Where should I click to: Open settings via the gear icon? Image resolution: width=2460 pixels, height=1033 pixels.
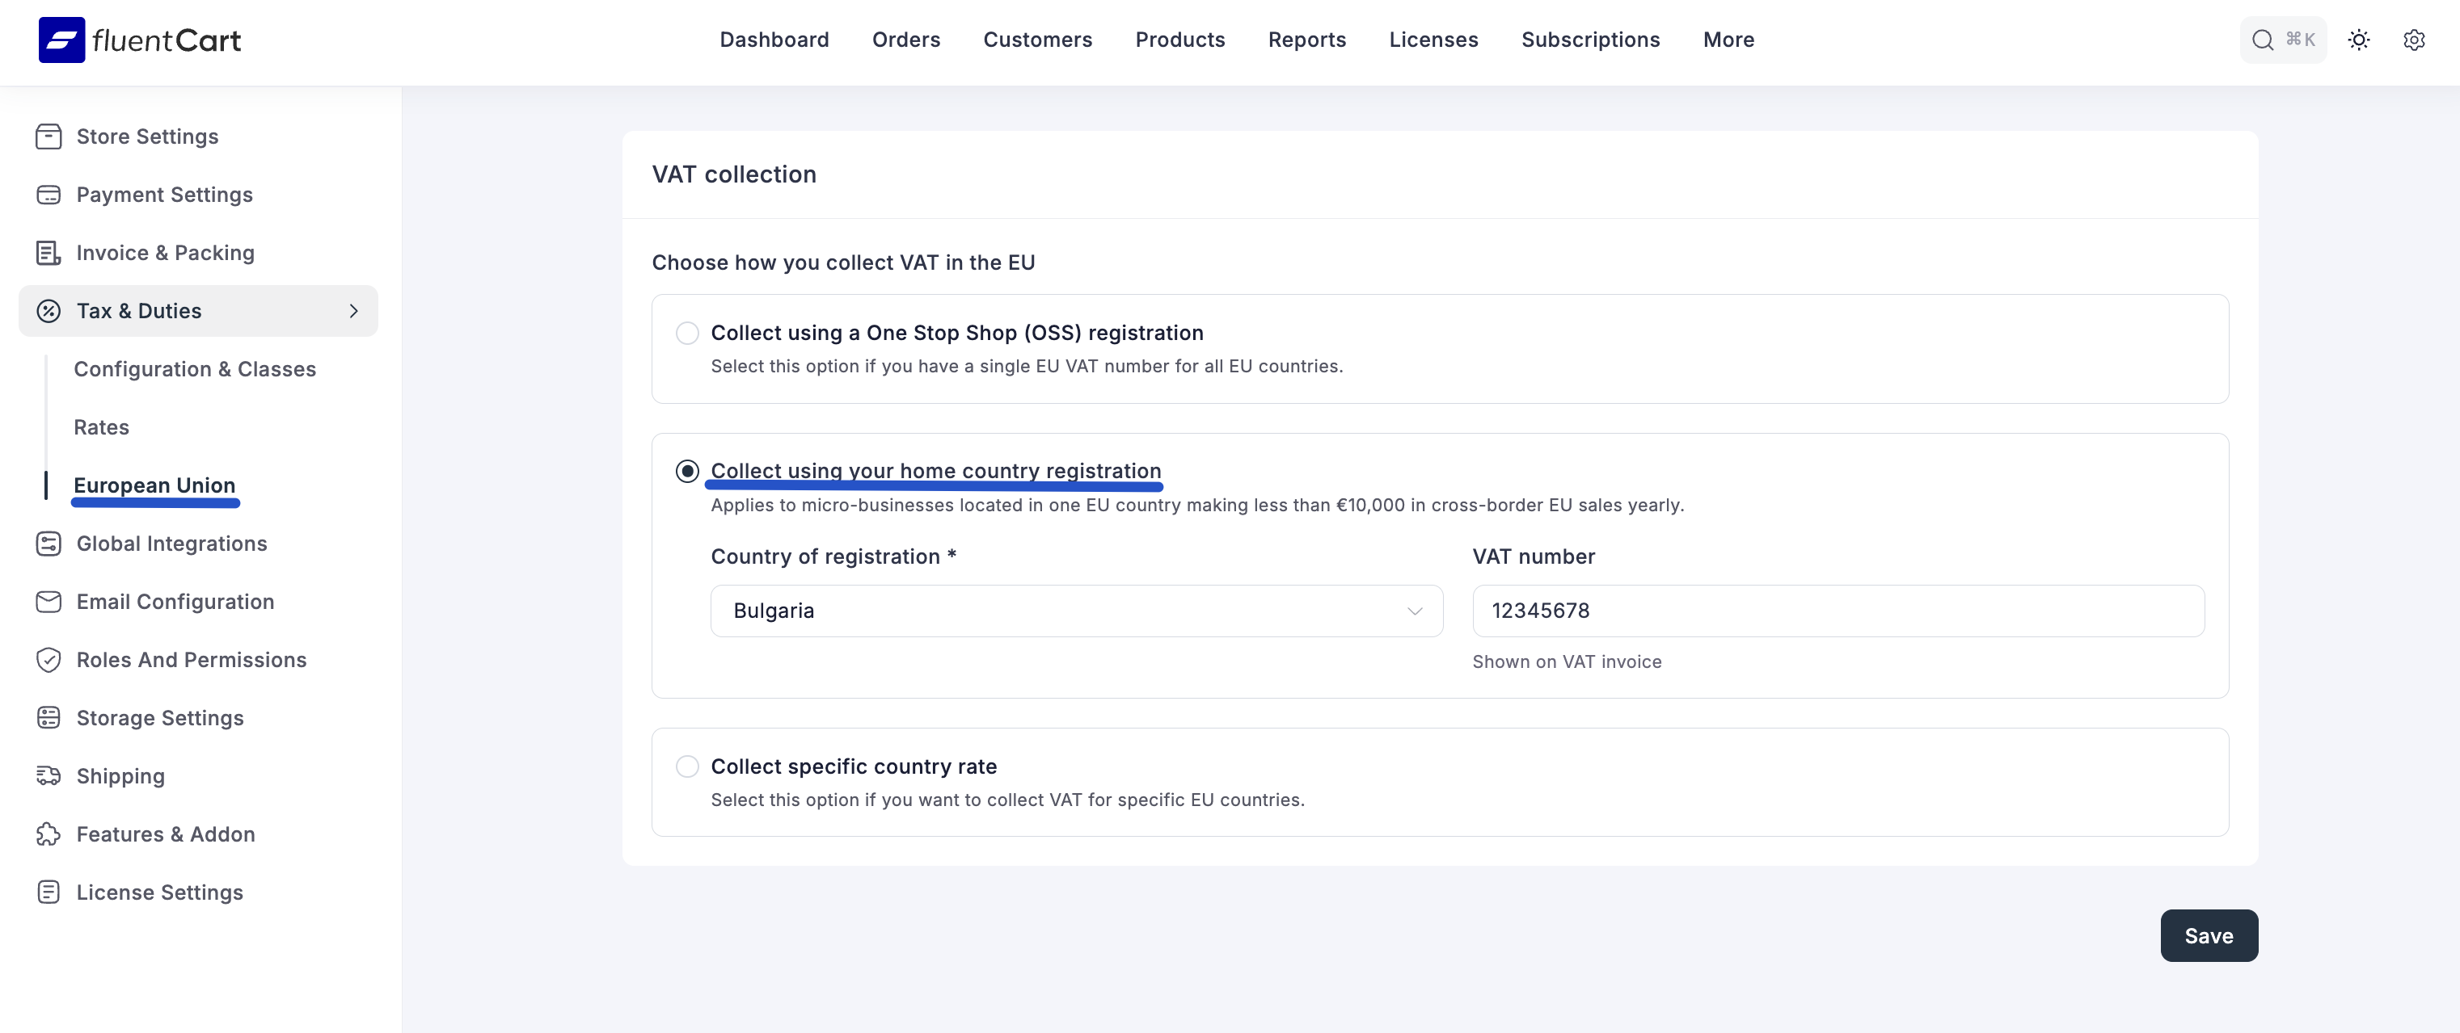(2414, 40)
